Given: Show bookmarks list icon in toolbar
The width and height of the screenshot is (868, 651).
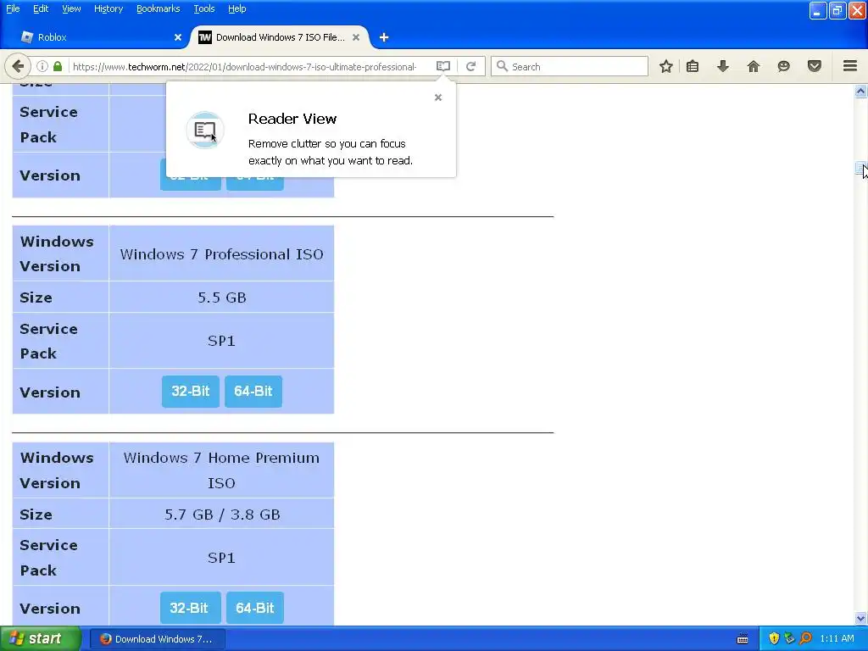Looking at the screenshot, I should (x=692, y=66).
